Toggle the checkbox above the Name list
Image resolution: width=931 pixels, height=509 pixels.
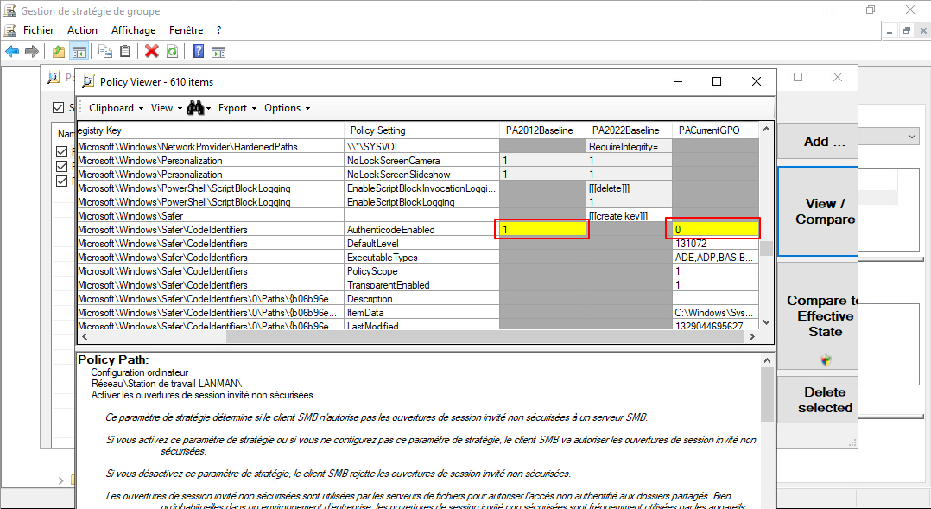click(59, 108)
